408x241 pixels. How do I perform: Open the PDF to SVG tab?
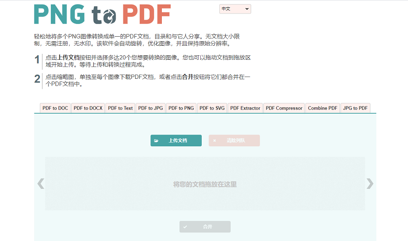(x=212, y=108)
